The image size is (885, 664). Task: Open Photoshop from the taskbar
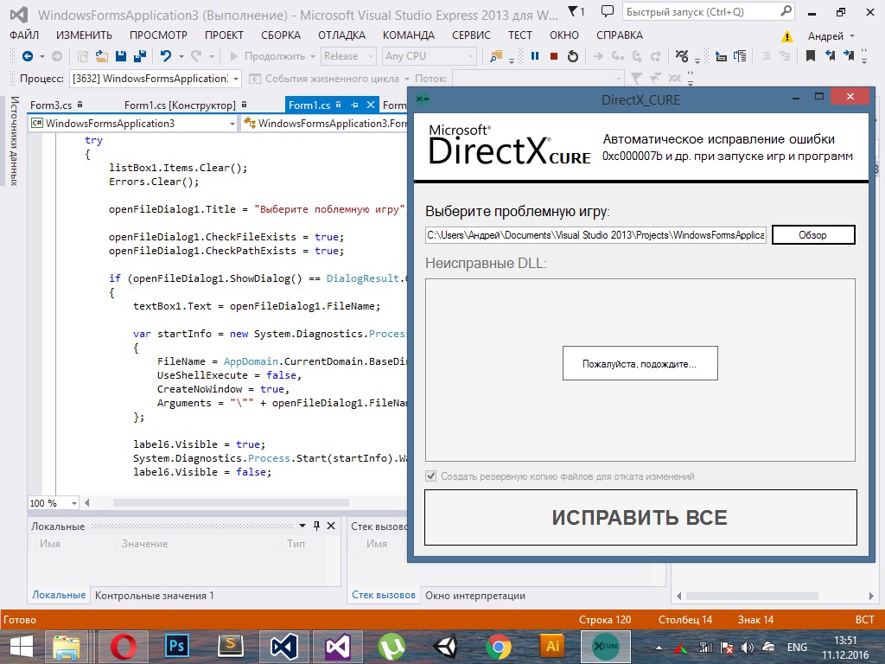click(x=176, y=647)
